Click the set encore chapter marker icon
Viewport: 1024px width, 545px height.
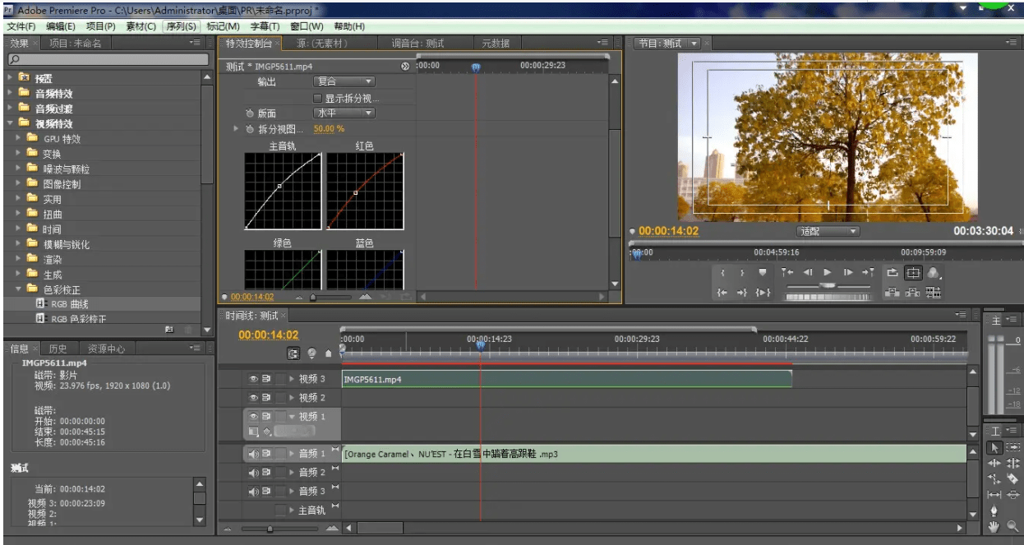[312, 353]
